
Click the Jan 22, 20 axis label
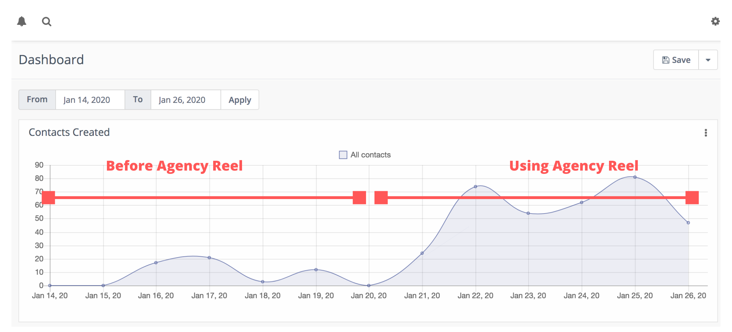click(x=475, y=296)
